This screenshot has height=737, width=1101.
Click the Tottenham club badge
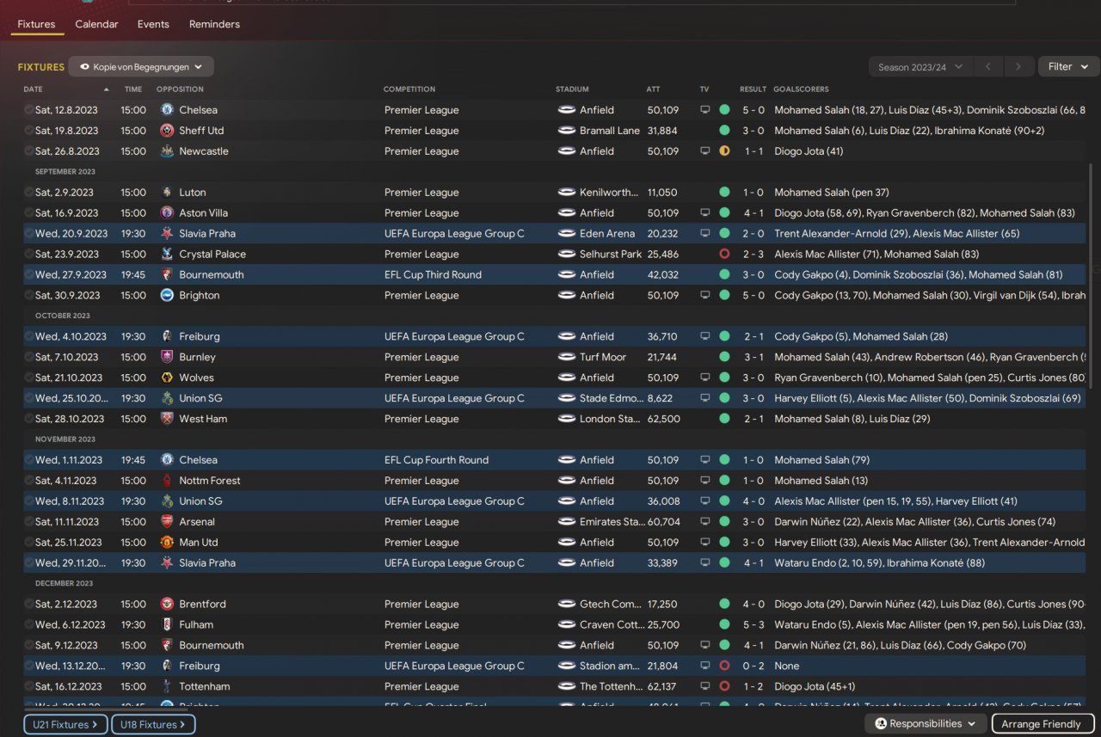(x=167, y=687)
